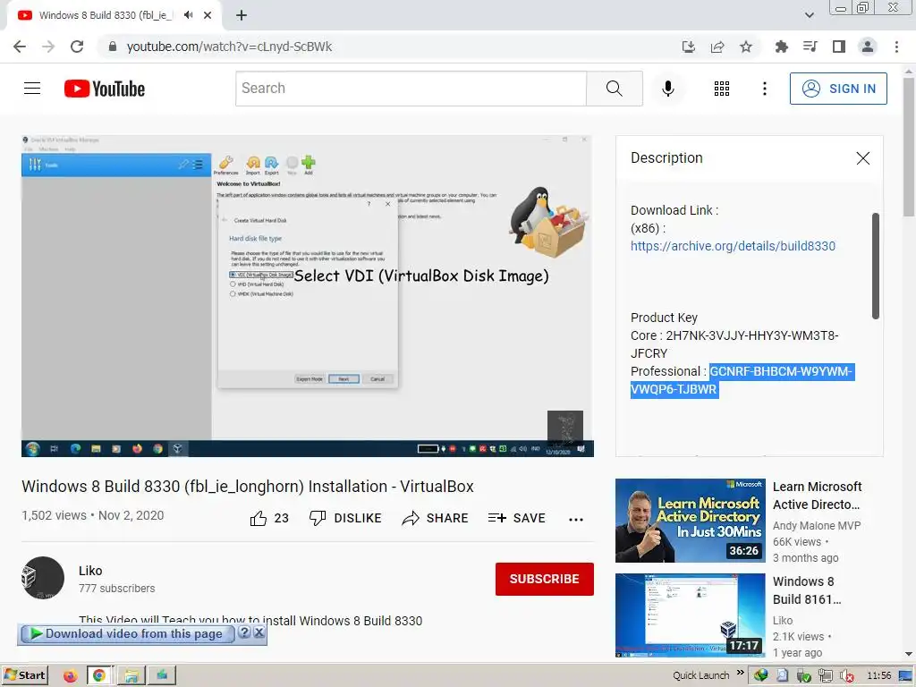Reload the page

77,47
